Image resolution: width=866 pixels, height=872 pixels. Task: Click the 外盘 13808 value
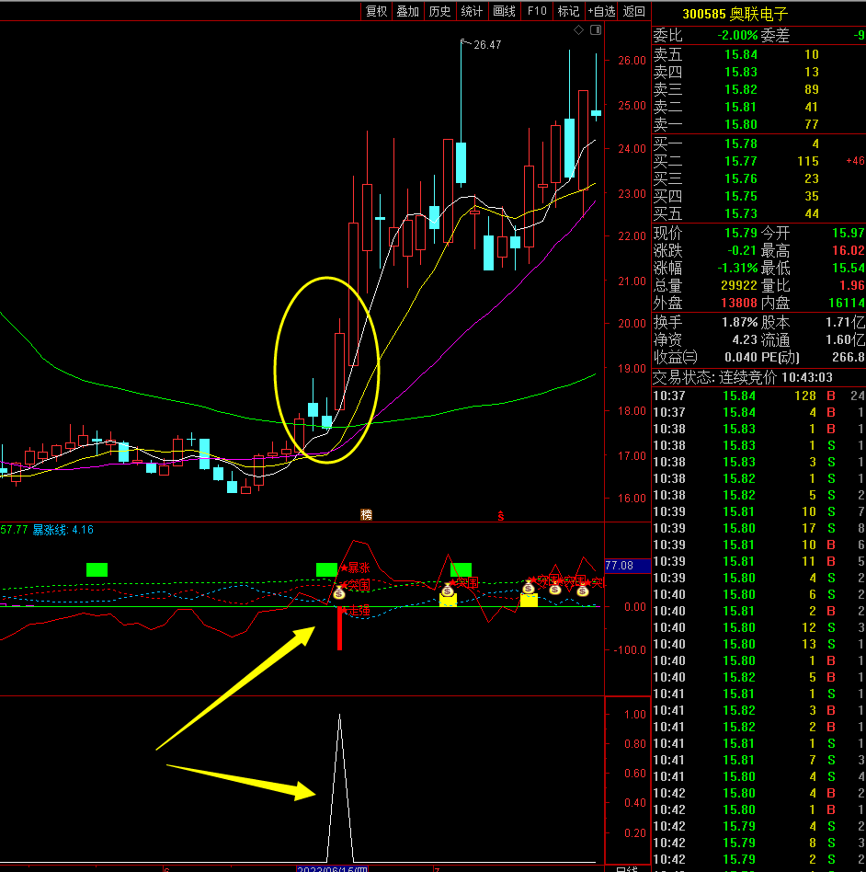[x=739, y=303]
